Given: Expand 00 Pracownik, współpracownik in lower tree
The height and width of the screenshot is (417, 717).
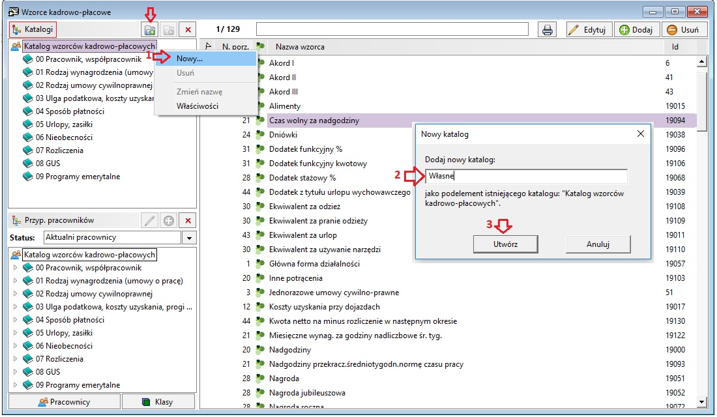Looking at the screenshot, I should pos(15,268).
